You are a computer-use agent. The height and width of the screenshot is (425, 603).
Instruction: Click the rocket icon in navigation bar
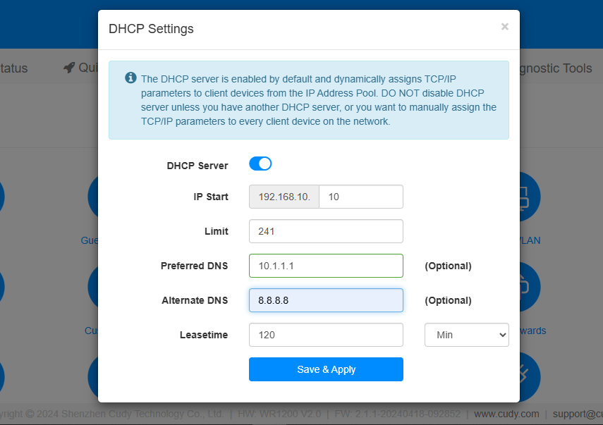[68, 68]
